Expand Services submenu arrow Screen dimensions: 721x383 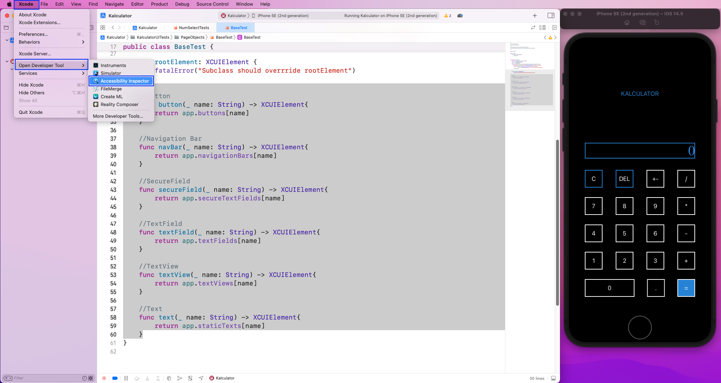[83, 73]
